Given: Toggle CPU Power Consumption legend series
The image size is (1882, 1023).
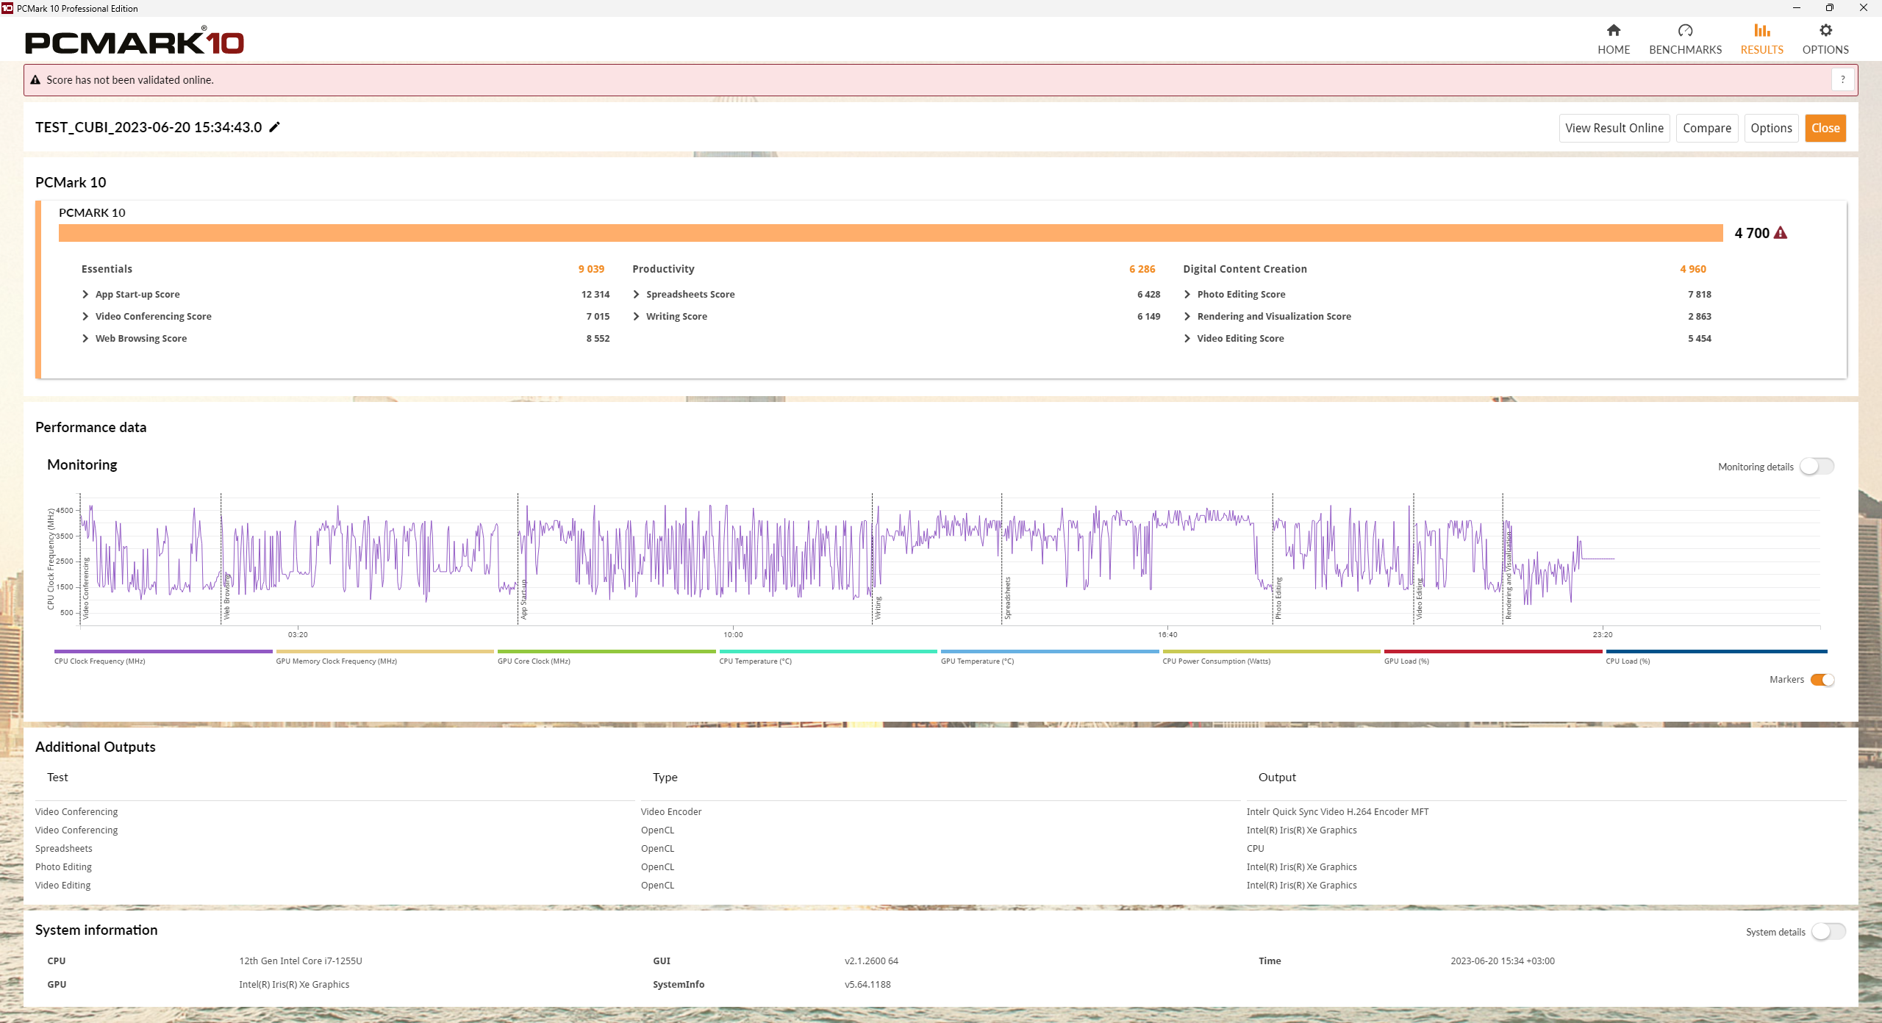Looking at the screenshot, I should [x=1272, y=656].
